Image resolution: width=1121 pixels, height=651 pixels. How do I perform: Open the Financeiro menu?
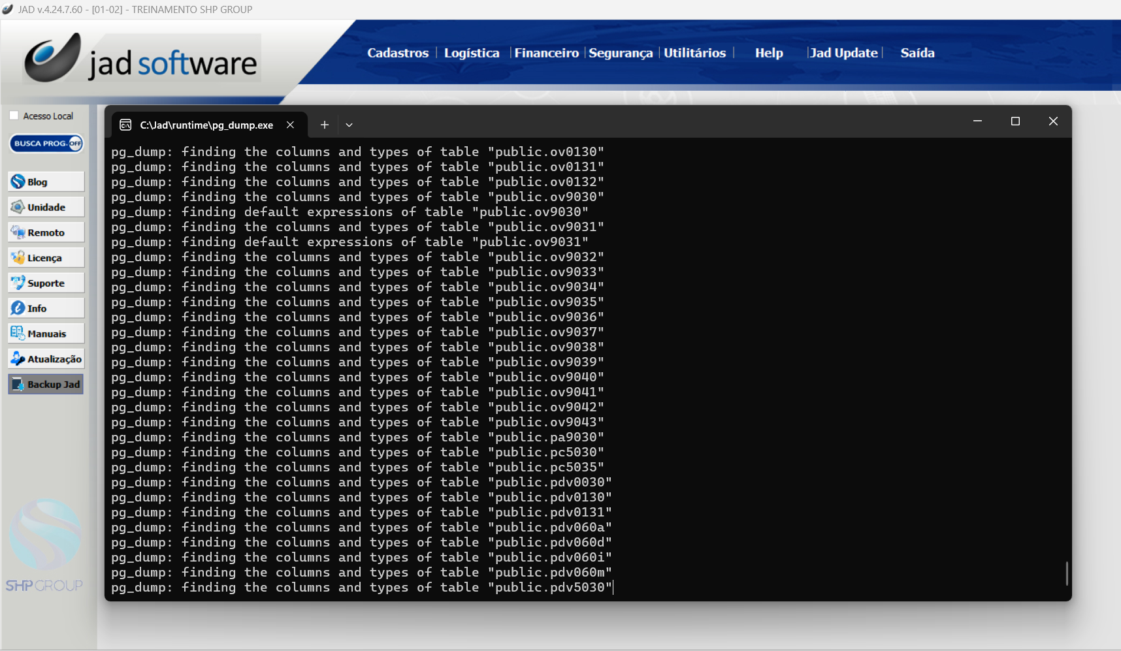click(x=546, y=53)
